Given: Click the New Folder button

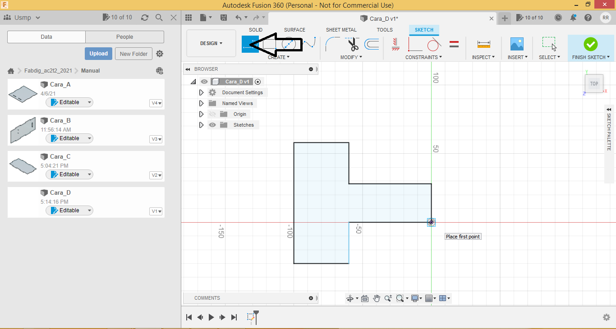Looking at the screenshot, I should click(134, 54).
